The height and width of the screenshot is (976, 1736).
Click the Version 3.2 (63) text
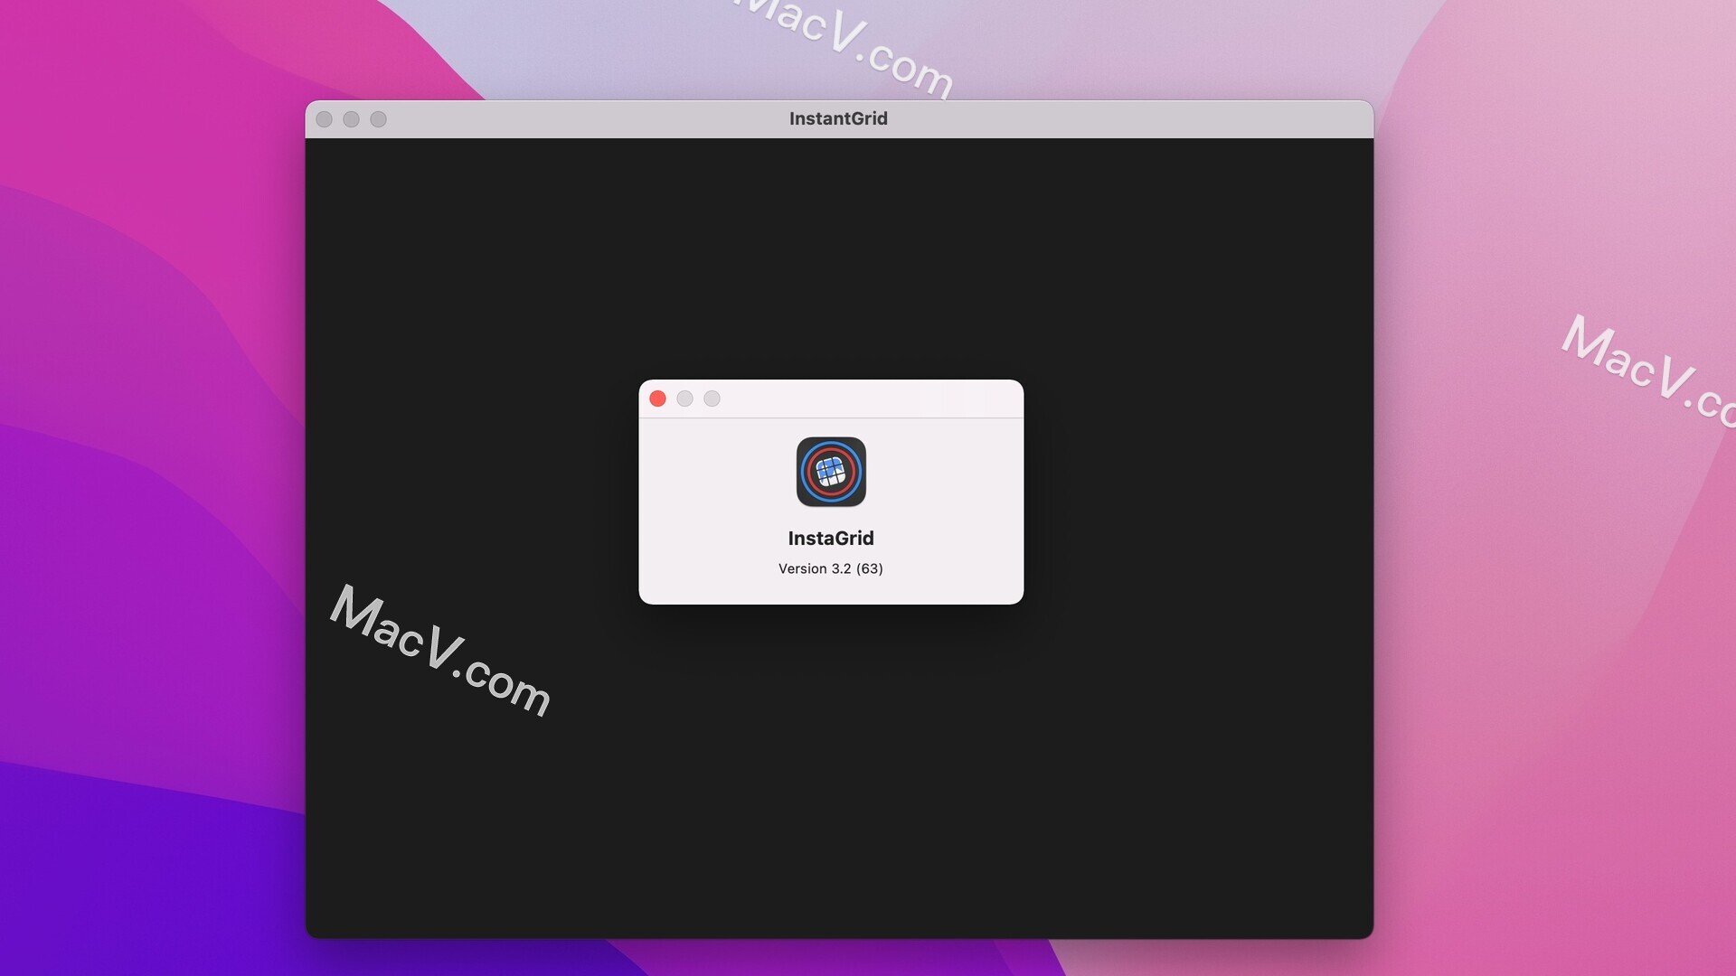coord(831,568)
